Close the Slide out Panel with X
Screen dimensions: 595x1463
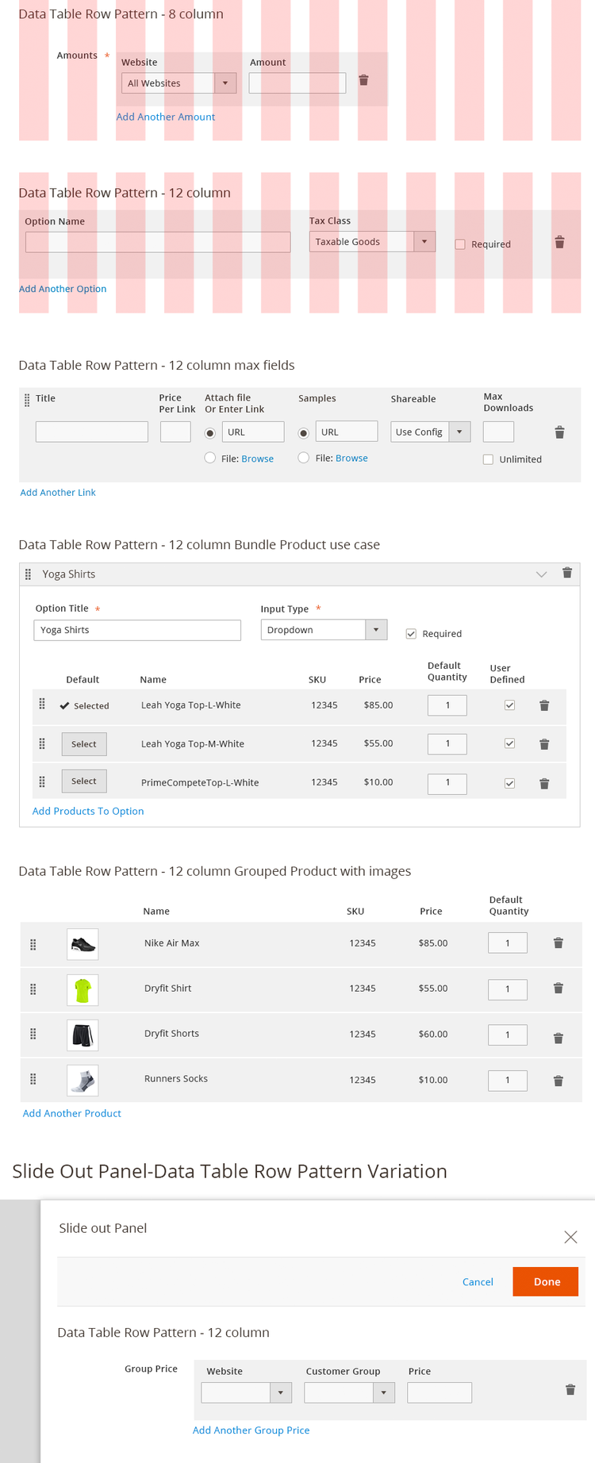(570, 1237)
